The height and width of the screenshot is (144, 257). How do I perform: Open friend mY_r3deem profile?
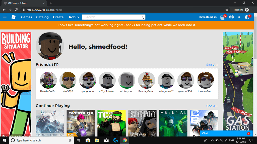[x=107, y=82]
